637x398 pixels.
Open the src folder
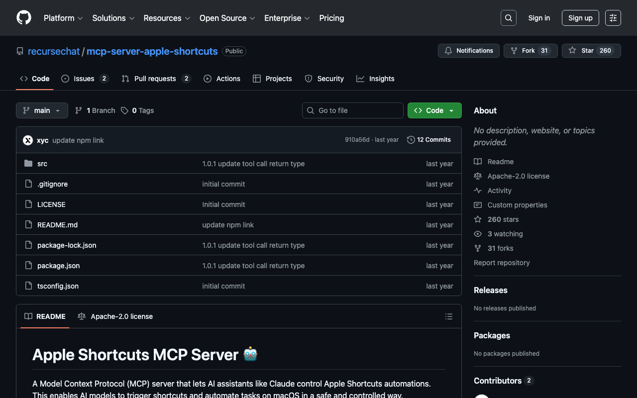(x=42, y=164)
